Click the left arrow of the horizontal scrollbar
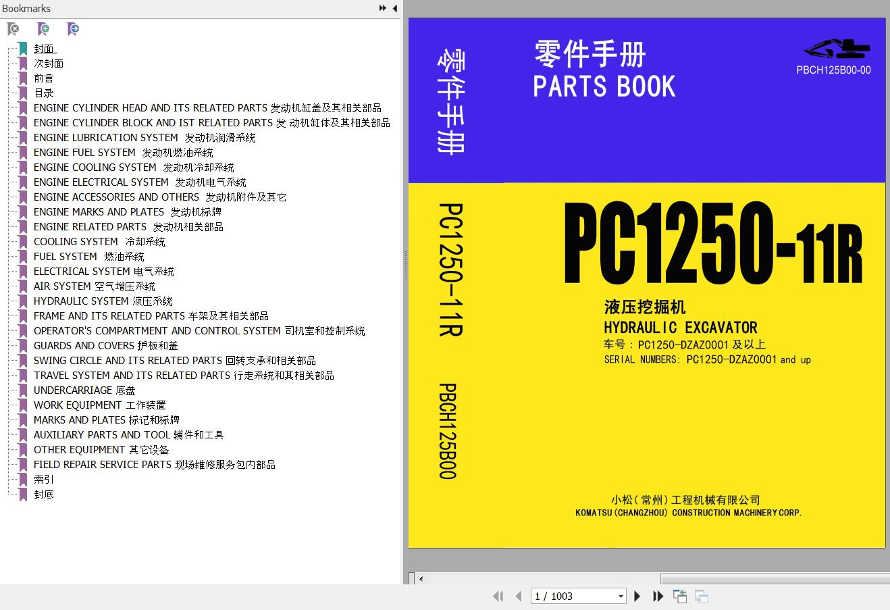This screenshot has width=890, height=610. (x=421, y=579)
